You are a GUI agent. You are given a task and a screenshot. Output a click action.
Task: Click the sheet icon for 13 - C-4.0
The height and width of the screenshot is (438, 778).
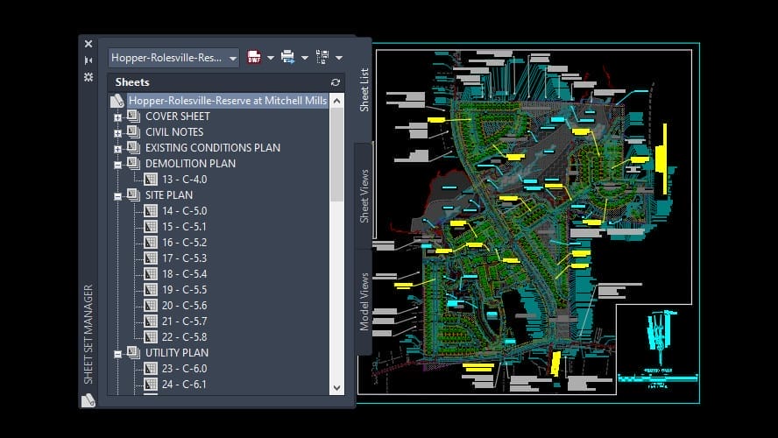(x=151, y=180)
